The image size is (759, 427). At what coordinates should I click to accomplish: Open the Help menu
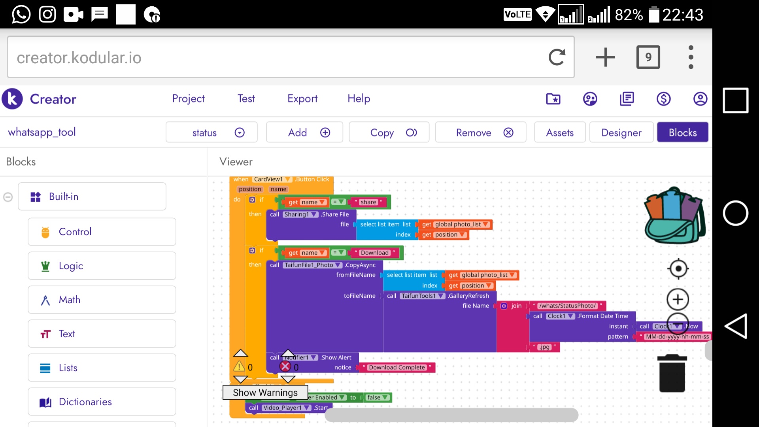click(x=359, y=99)
